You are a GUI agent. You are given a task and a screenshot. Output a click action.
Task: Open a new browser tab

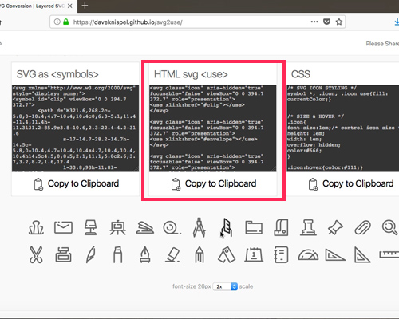[x=85, y=6]
